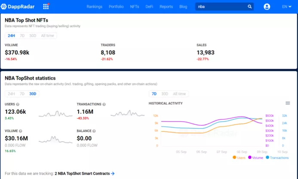Click the 8,108 traders value
This screenshot has height=179, width=298.
(108, 52)
